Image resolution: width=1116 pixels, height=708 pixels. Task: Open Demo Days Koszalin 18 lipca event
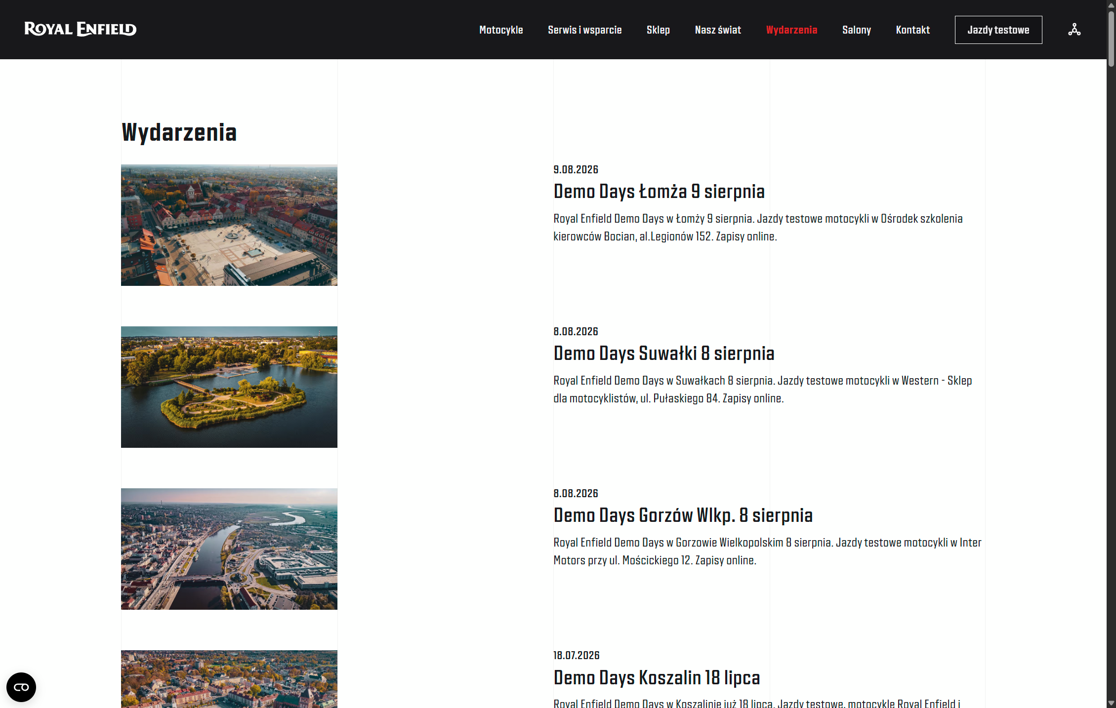[x=657, y=677]
